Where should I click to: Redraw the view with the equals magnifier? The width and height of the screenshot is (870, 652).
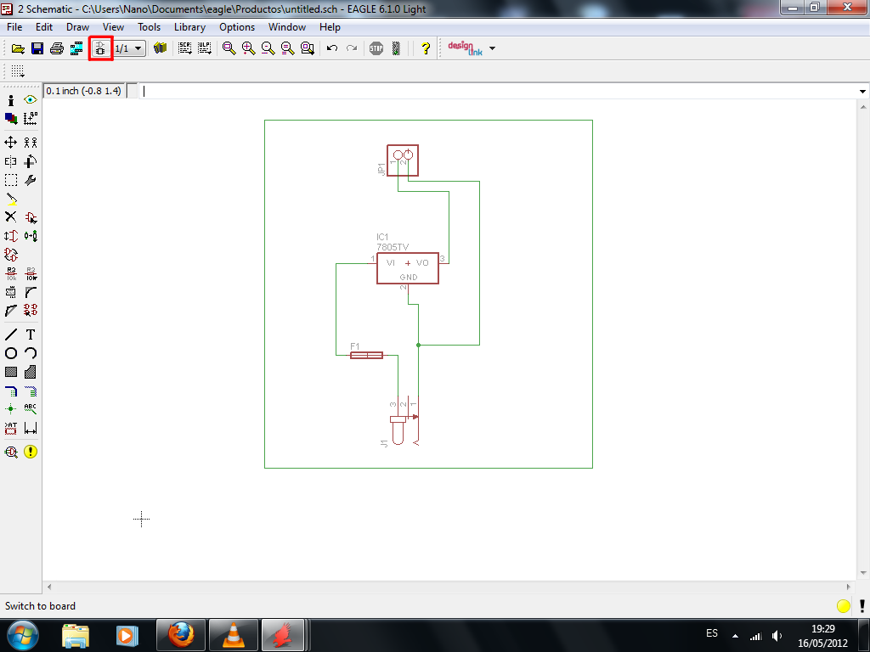coord(287,48)
